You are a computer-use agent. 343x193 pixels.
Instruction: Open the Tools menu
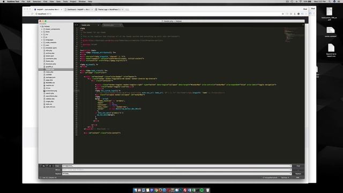(x=65, y=2)
